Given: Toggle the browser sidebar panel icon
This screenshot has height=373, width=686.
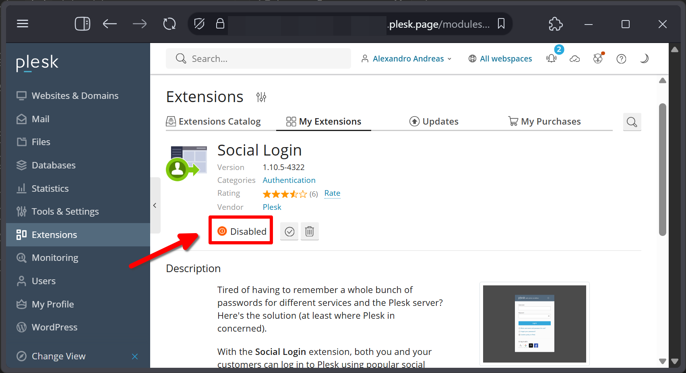Looking at the screenshot, I should [83, 24].
